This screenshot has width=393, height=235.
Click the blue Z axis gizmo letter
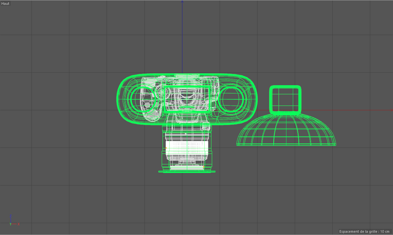coord(11,216)
